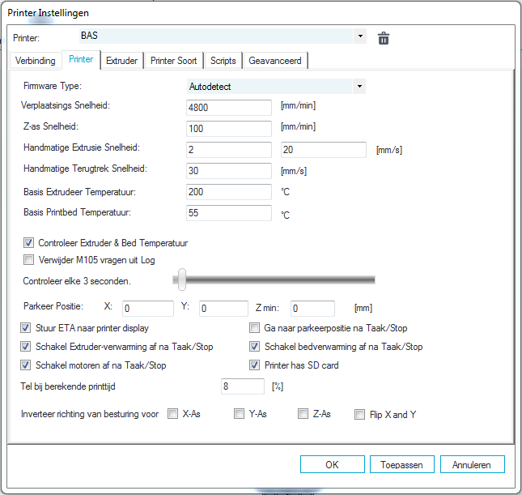The height and width of the screenshot is (495, 522).
Task: Click the Toepassen button
Action: click(x=402, y=464)
